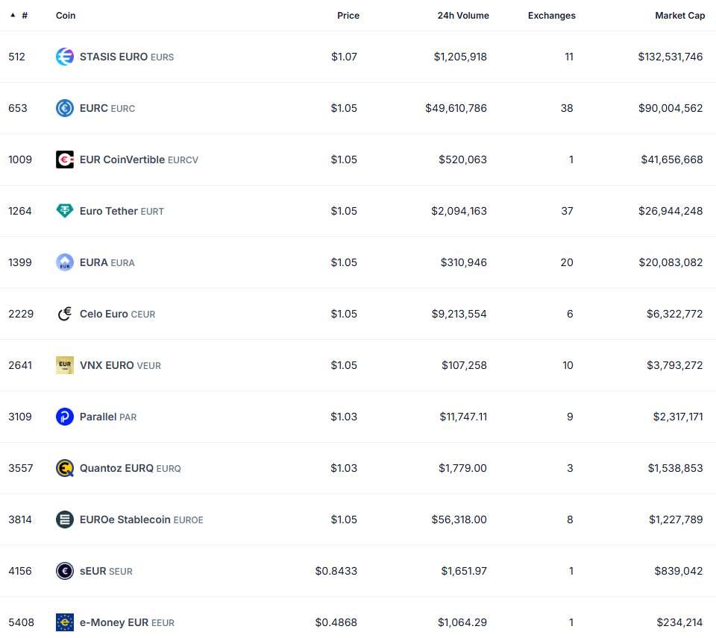Select VNX EURO volume $107,258
This screenshot has height=638, width=716.
[464, 365]
